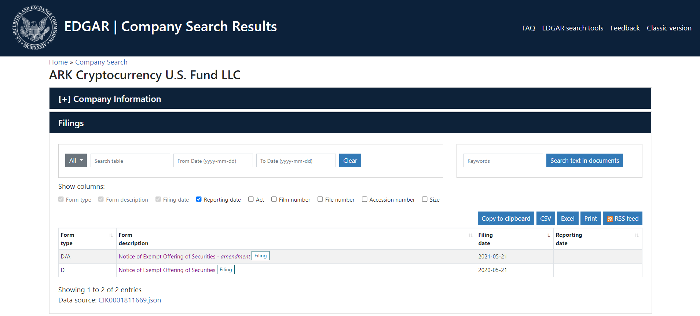The height and width of the screenshot is (316, 700).
Task: Click Search text in documents button
Action: tap(584, 161)
